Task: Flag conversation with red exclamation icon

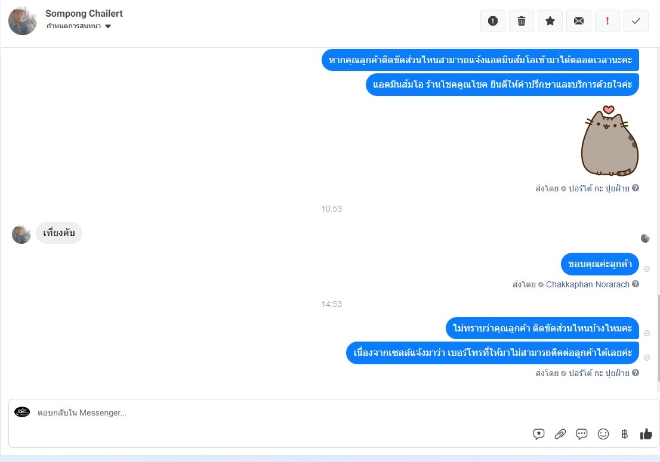Action: [x=607, y=21]
